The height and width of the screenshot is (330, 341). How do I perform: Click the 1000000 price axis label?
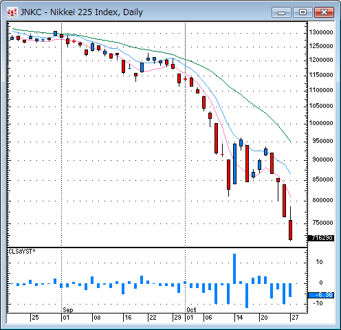(x=321, y=123)
